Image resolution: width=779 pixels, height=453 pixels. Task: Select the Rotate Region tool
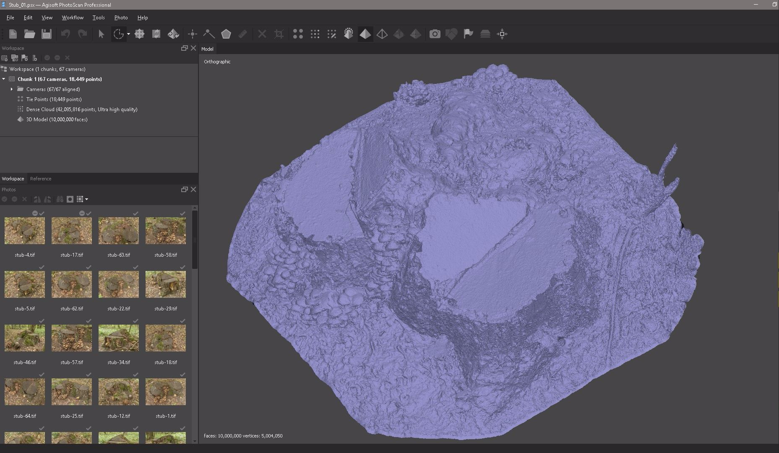tap(156, 34)
